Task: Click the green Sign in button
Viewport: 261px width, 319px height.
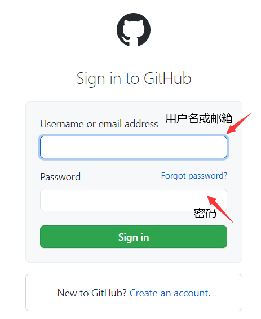Action: click(x=134, y=237)
